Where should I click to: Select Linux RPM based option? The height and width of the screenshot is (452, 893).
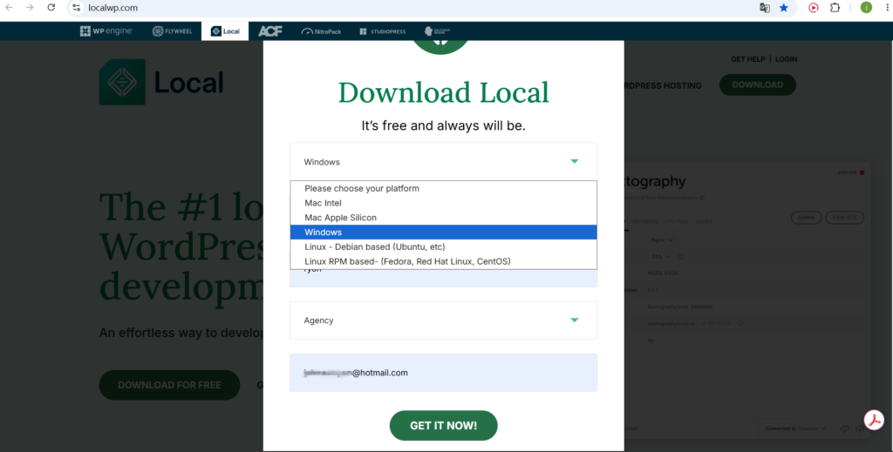point(444,261)
